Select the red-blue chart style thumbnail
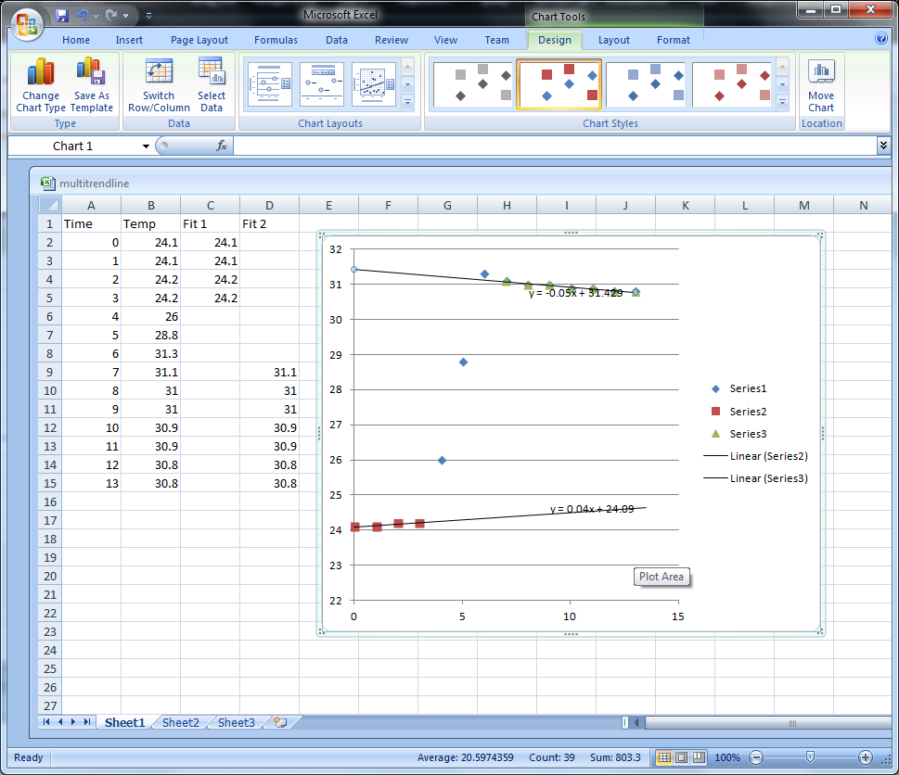Screen dimensions: 899x775 click(x=559, y=84)
